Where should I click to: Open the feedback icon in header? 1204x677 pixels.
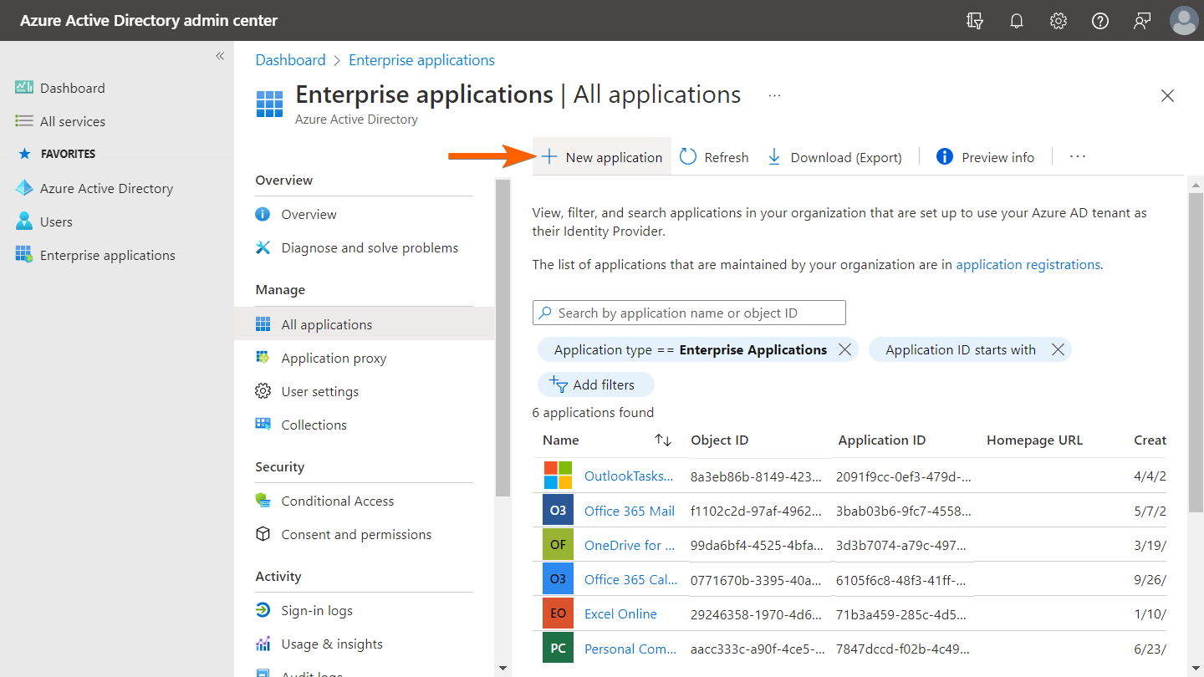coord(1142,21)
